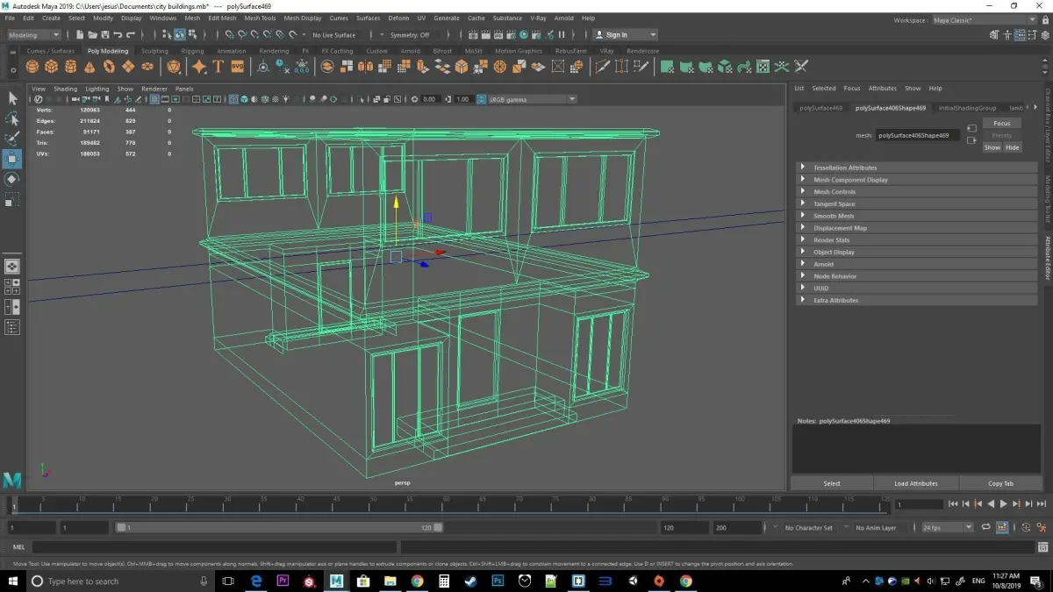1053x592 pixels.
Task: Create a polygon sphere from the shelf
Action: 32,67
